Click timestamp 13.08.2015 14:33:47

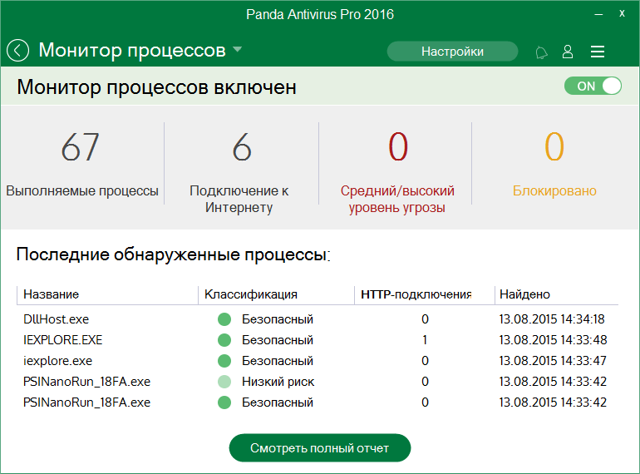tap(552, 361)
